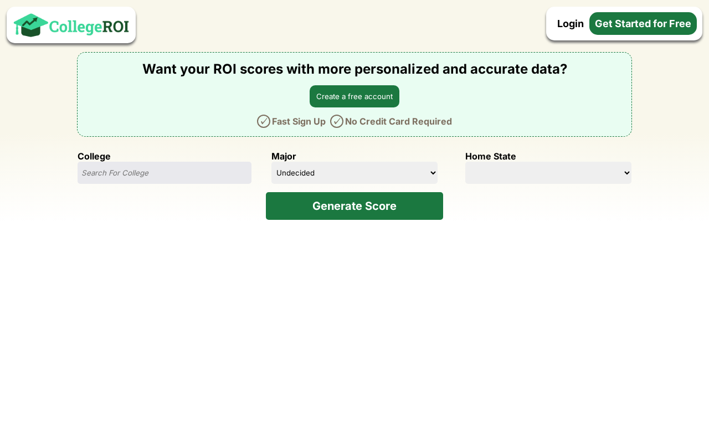Click the Fast Sign Up checkmark icon
The image size is (709, 443).
[264, 121]
